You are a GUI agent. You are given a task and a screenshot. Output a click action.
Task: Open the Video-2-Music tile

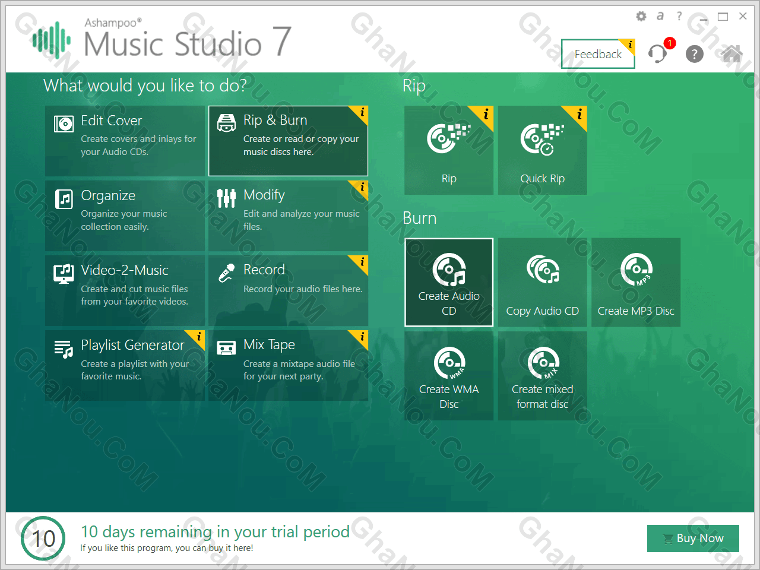125,290
